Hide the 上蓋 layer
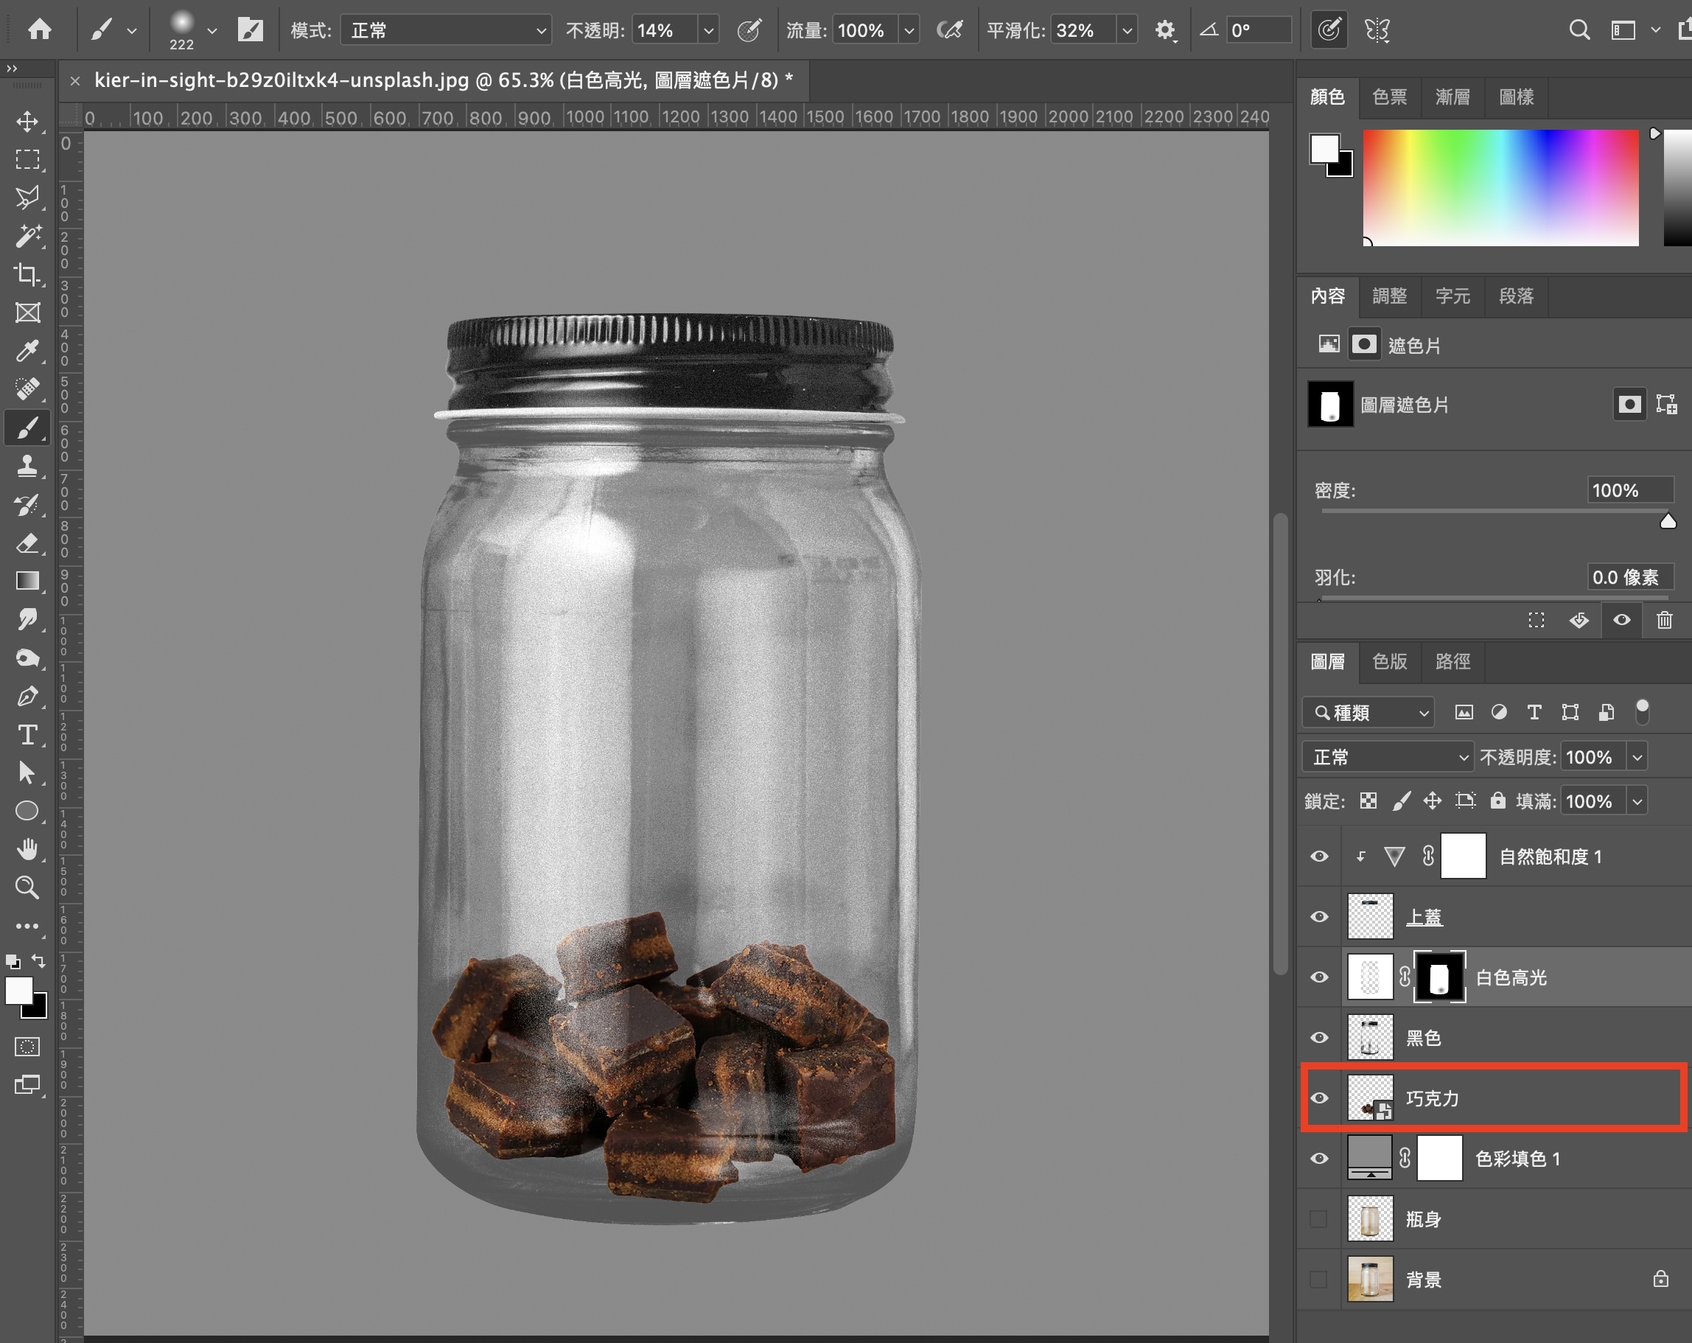Image resolution: width=1692 pixels, height=1343 pixels. [1319, 917]
